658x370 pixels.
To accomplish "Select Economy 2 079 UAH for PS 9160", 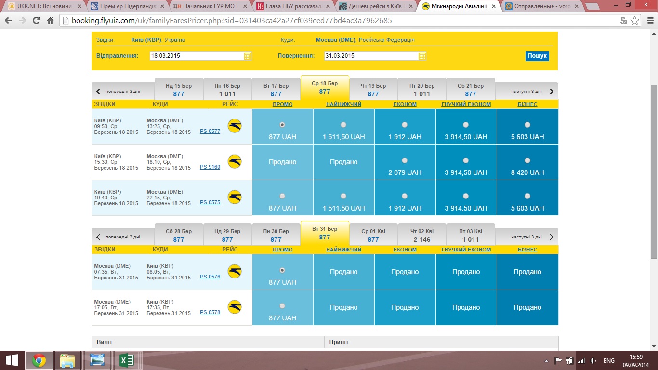I will (x=405, y=160).
